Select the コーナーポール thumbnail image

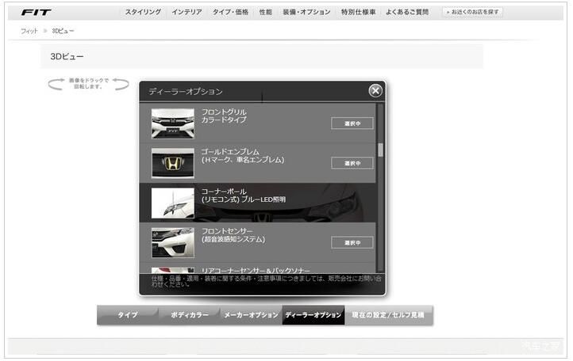[173, 203]
